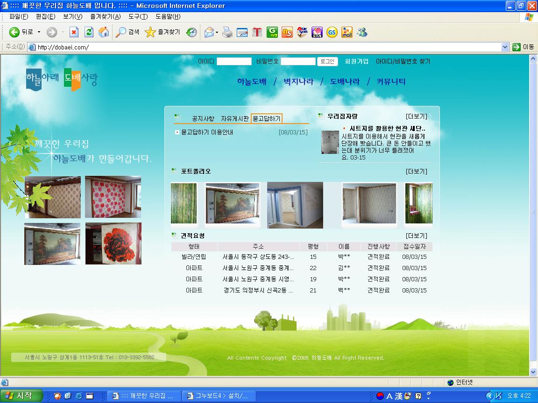538x403 pixels.
Task: Refresh the page using the toolbar icon
Action: coord(89,32)
